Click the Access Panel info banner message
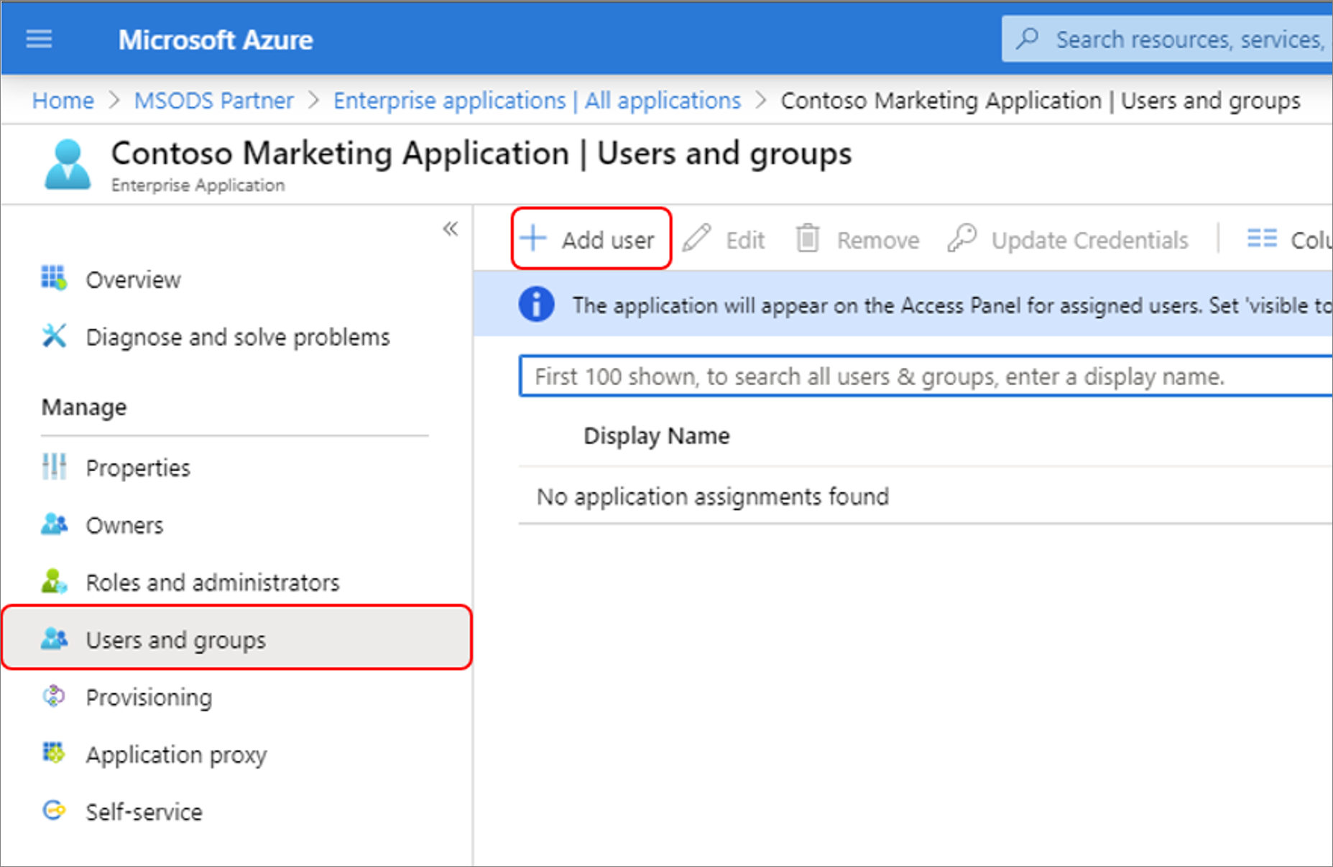 click(x=952, y=305)
